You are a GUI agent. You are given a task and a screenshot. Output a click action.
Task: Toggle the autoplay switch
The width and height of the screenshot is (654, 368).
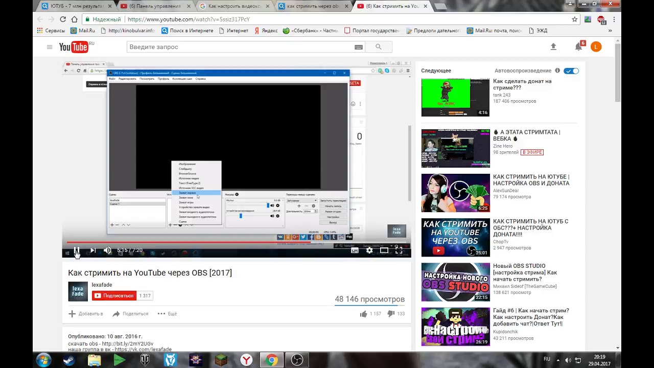click(x=571, y=71)
